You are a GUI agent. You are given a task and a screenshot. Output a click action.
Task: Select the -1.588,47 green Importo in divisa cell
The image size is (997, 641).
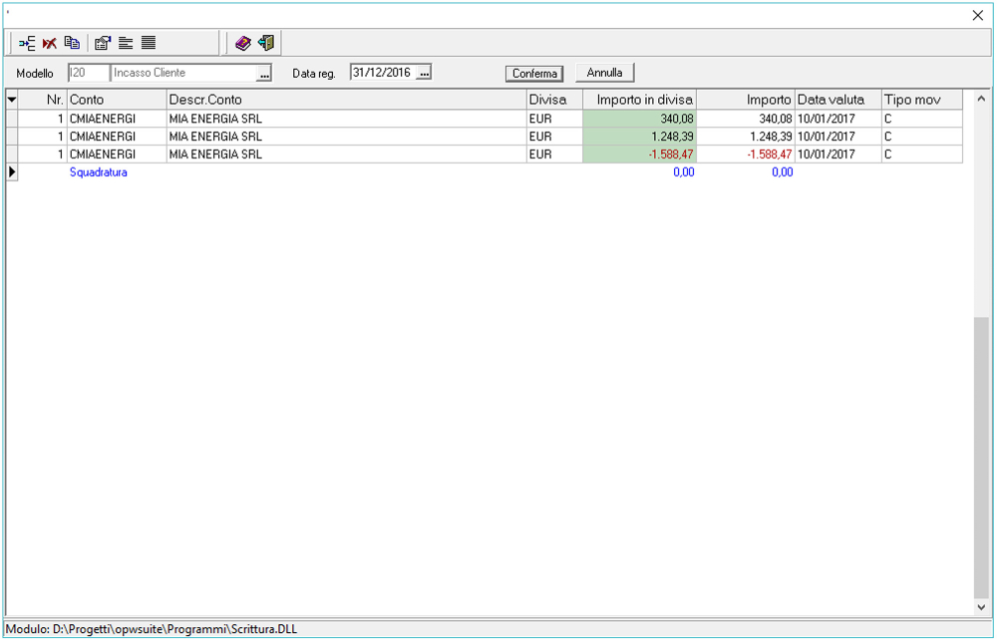639,155
